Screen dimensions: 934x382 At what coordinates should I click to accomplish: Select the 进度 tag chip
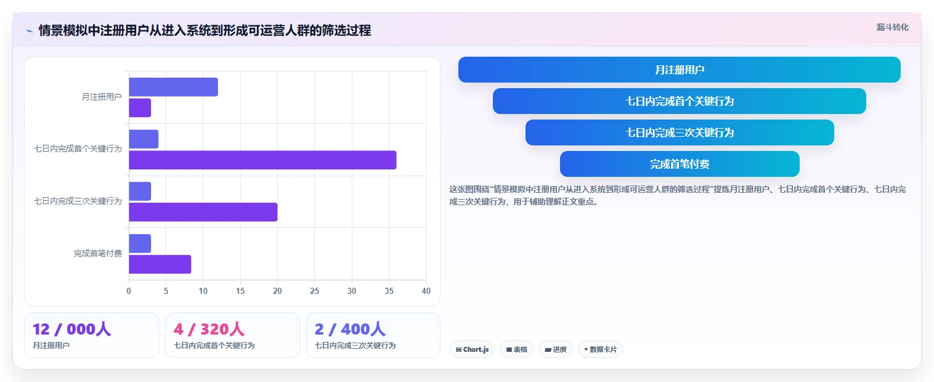click(556, 349)
